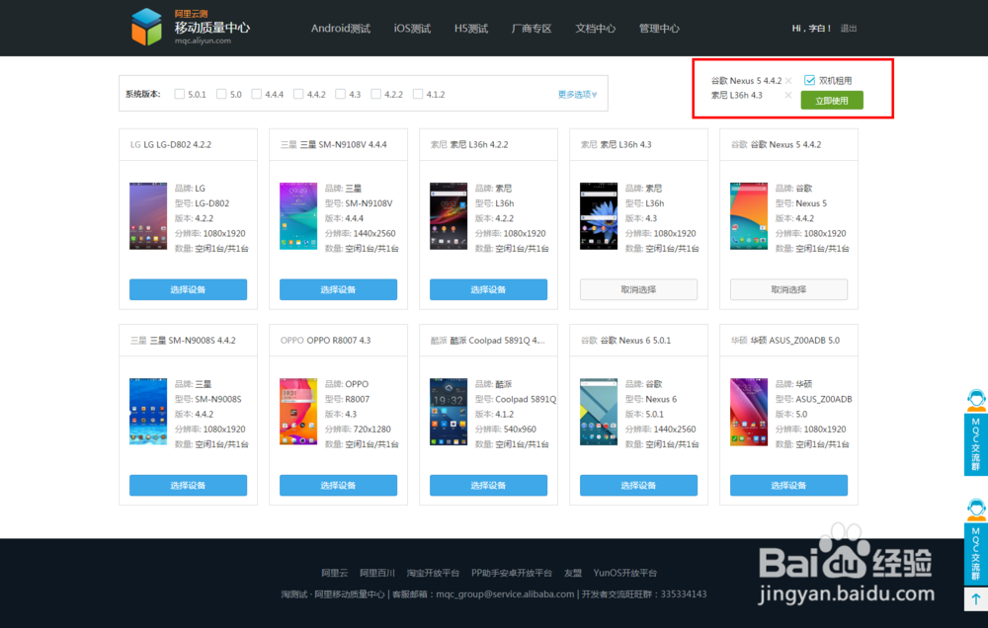
Task: Cancel selection of 索尼 L36h 4.3
Action: pyautogui.click(x=638, y=289)
